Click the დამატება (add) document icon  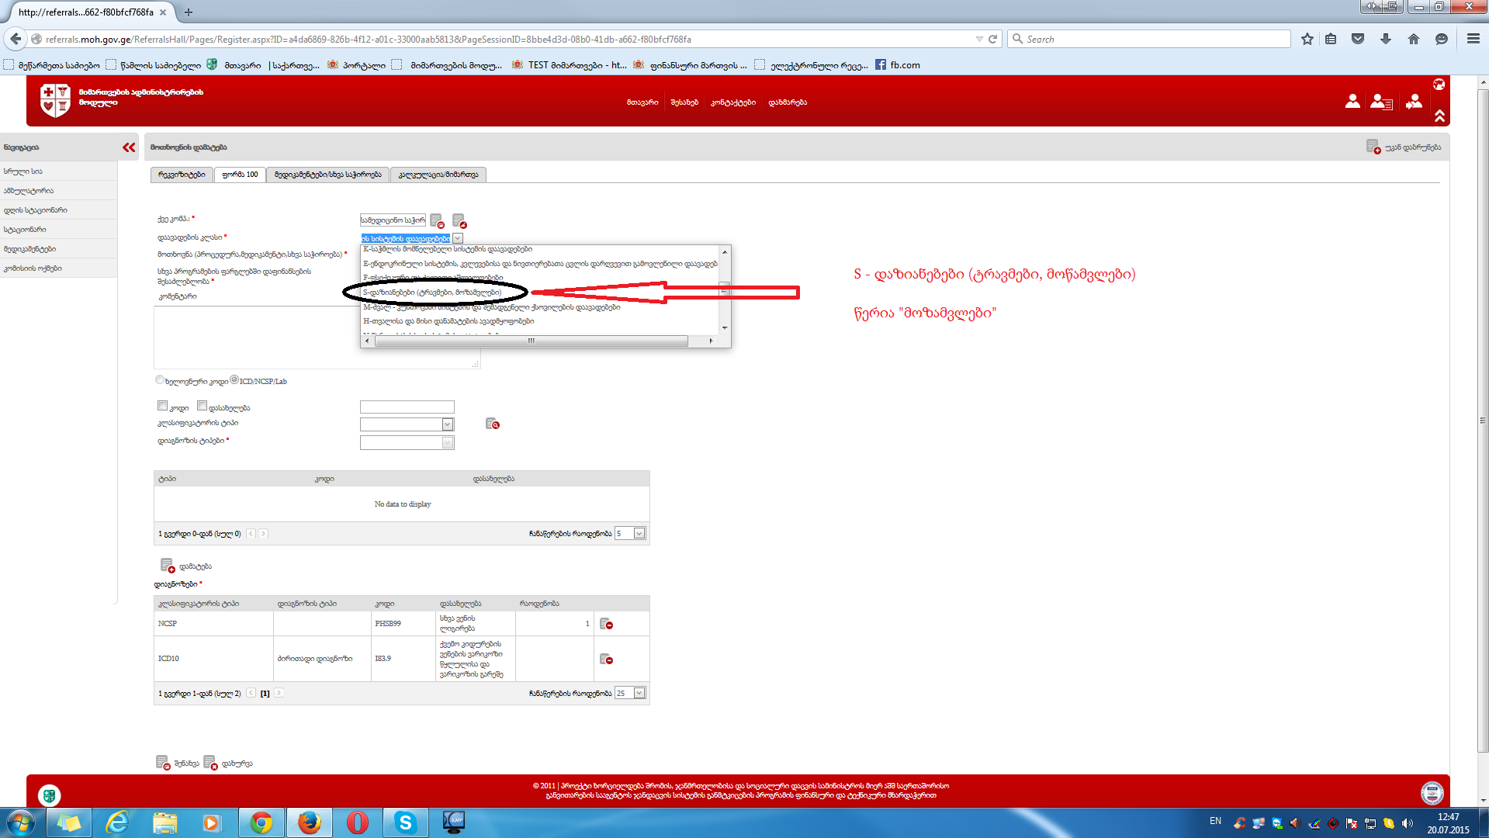coord(167,566)
